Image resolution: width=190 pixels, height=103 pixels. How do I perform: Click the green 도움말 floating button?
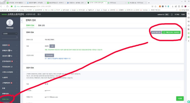click(180, 98)
